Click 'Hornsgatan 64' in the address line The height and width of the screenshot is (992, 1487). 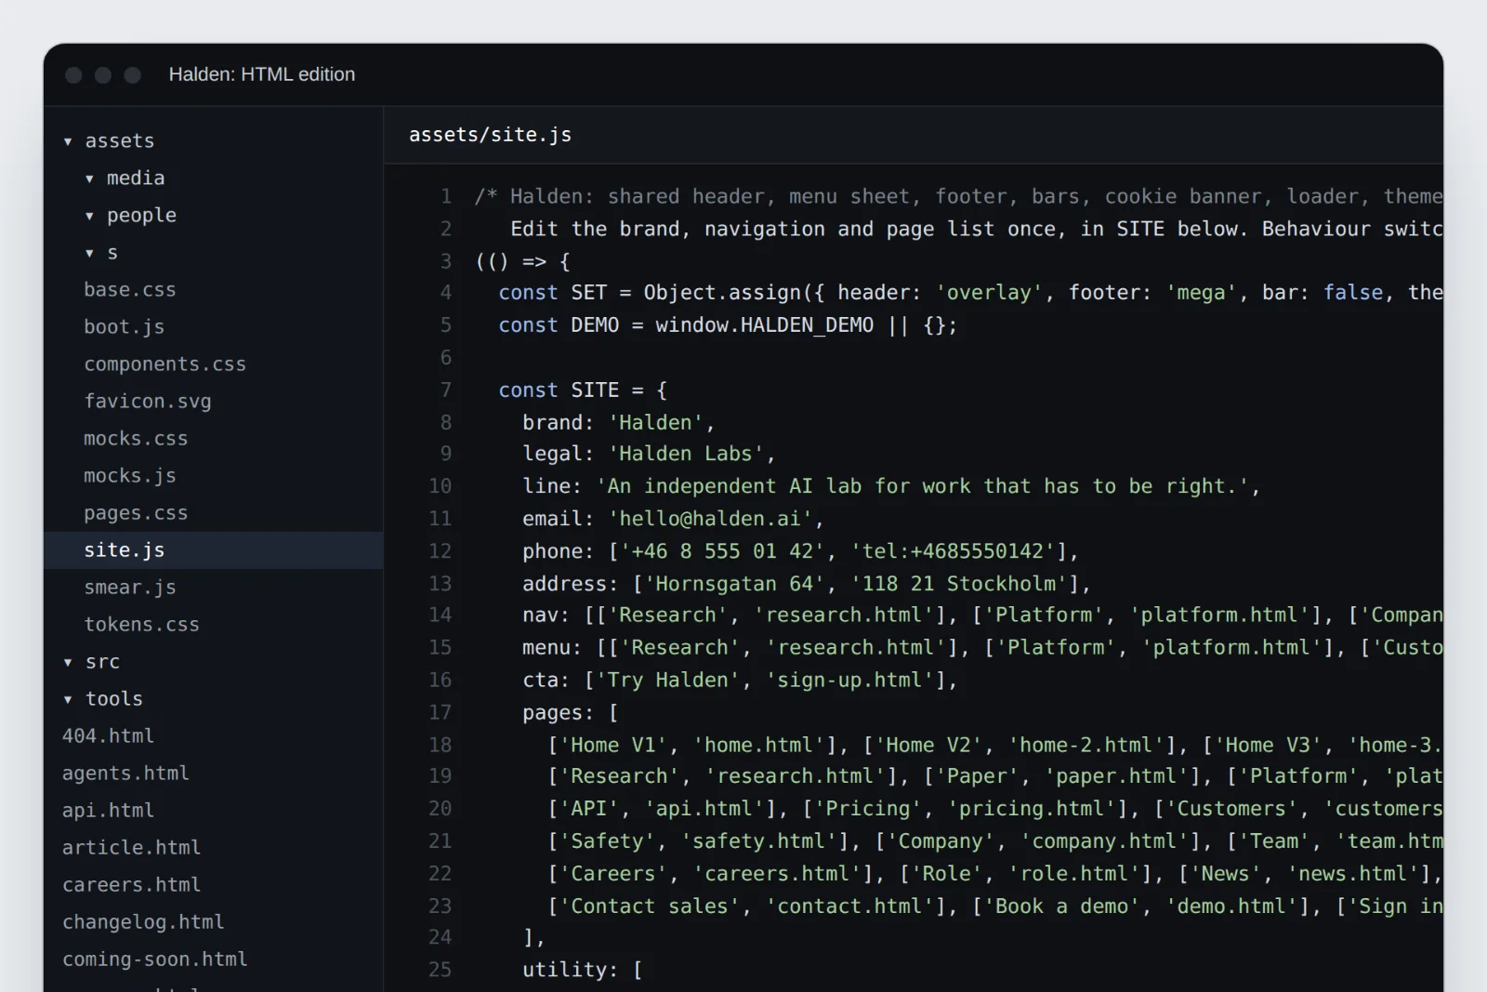735,584
